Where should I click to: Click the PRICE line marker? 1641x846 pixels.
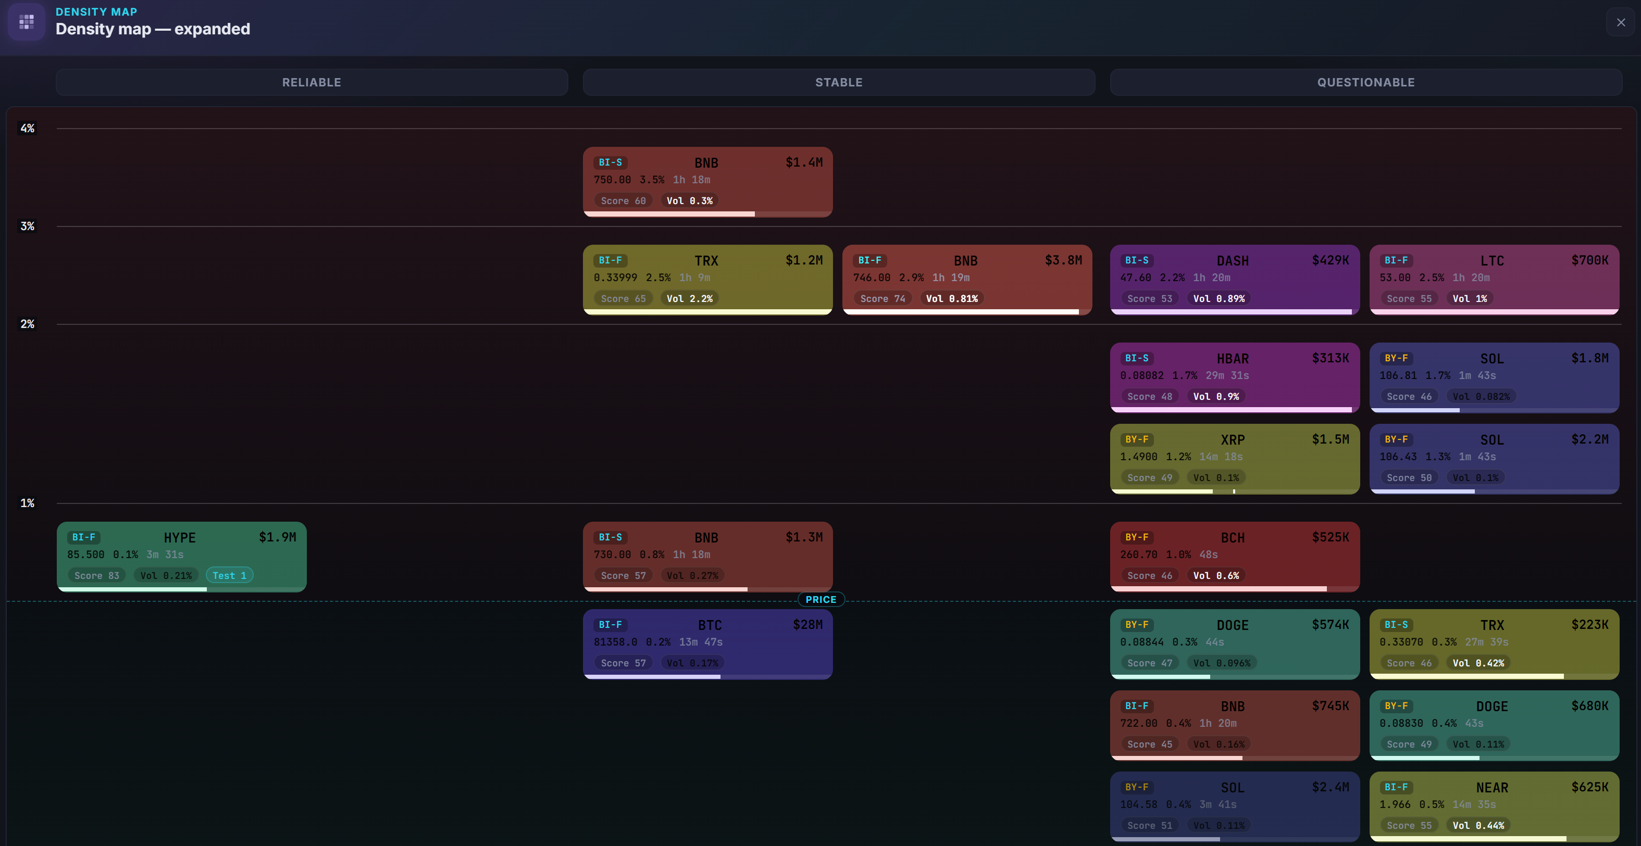[x=820, y=600]
